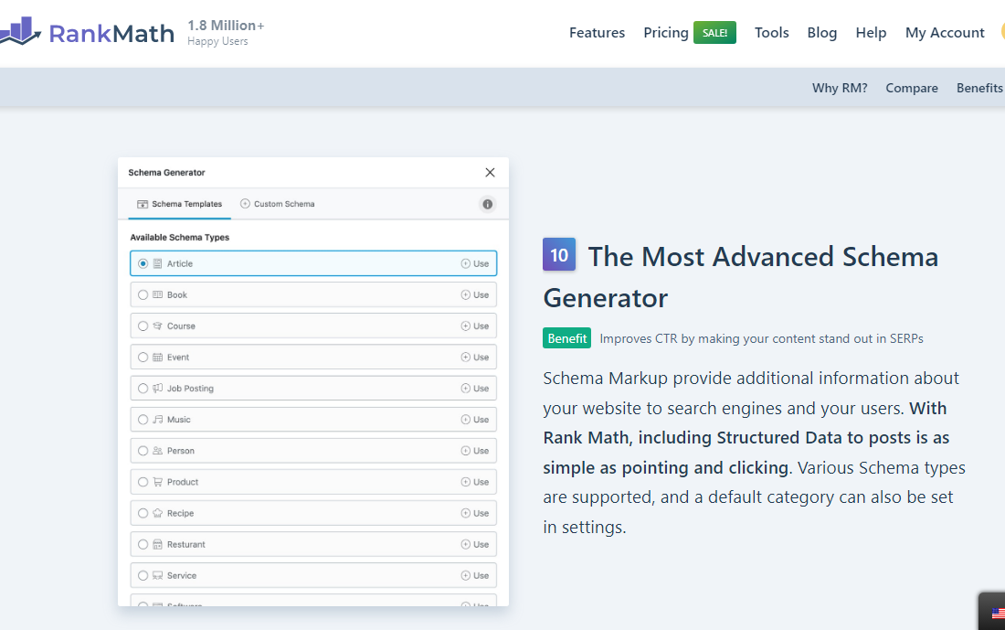Image resolution: width=1005 pixels, height=630 pixels.
Task: Click the Music note icon in schema list
Action: 156,419
